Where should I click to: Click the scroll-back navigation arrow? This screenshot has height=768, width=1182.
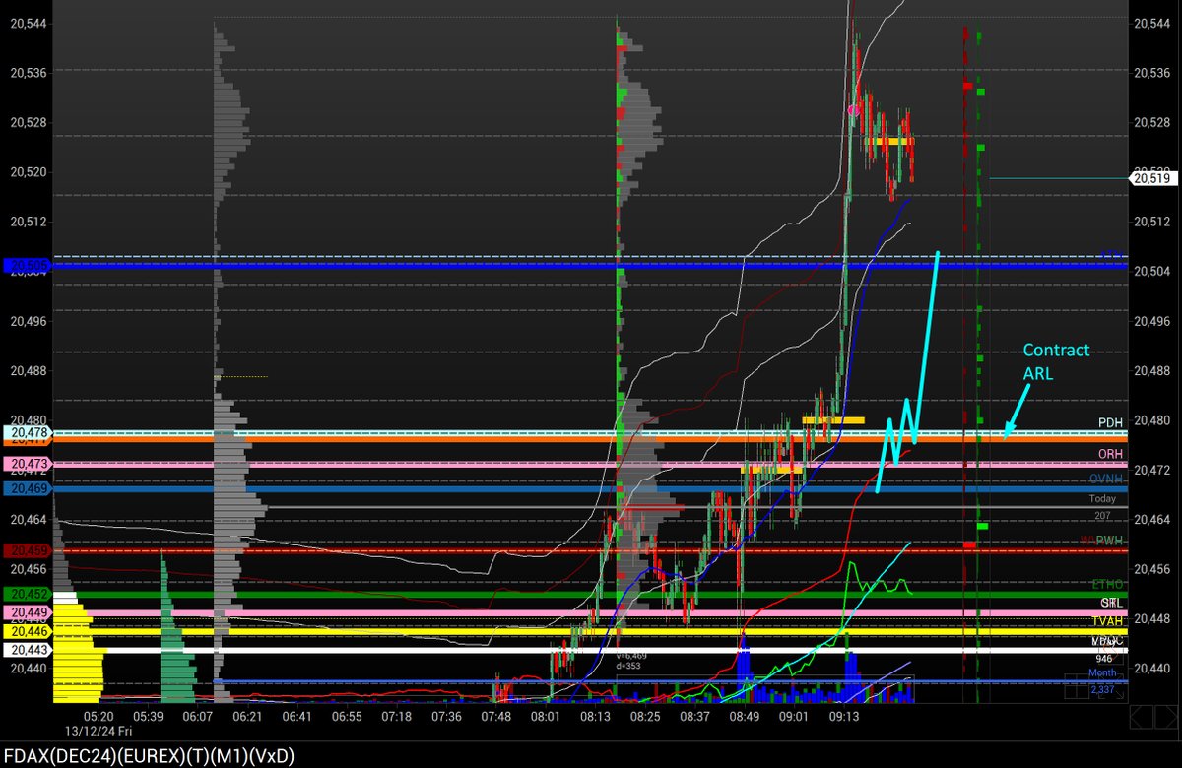tap(1142, 716)
